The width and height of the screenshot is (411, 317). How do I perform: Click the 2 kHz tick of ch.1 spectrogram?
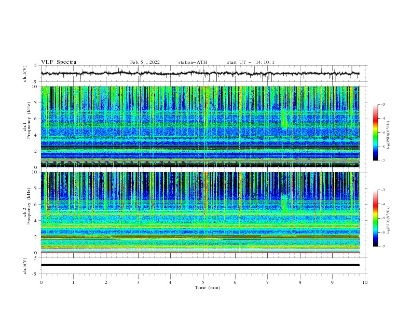click(37, 151)
